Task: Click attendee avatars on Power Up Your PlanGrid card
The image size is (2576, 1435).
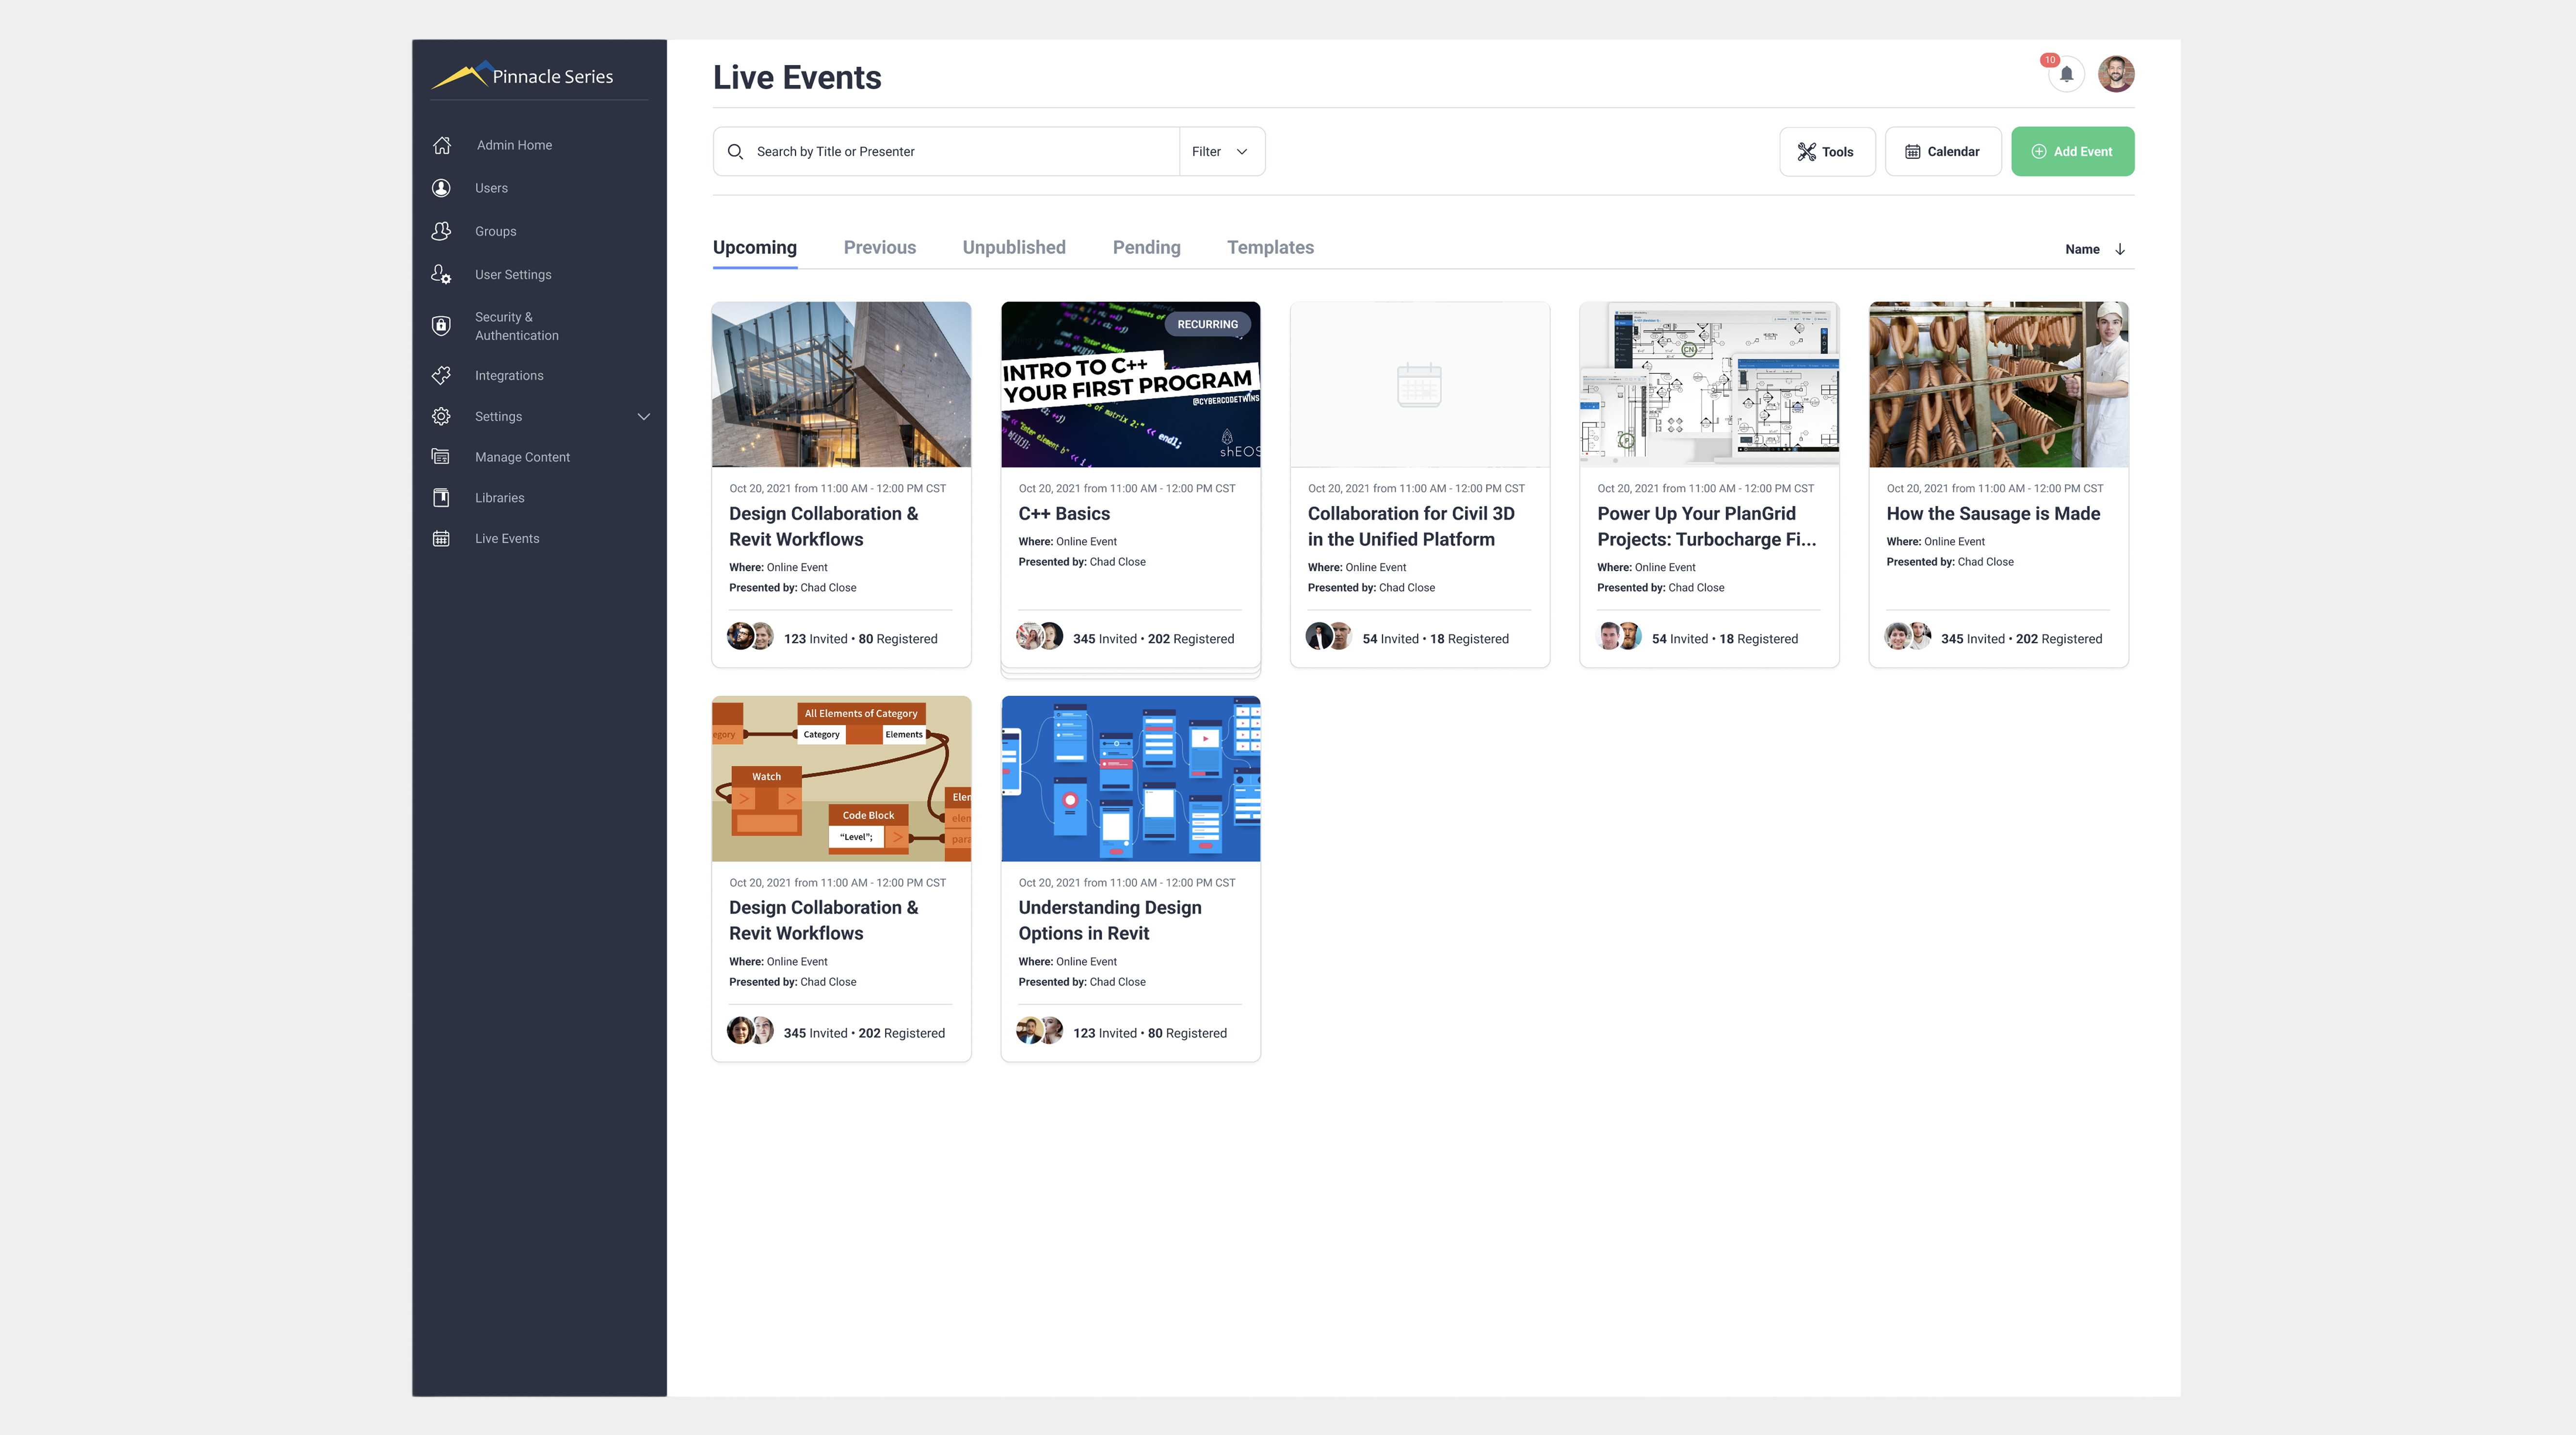Action: 1619,636
